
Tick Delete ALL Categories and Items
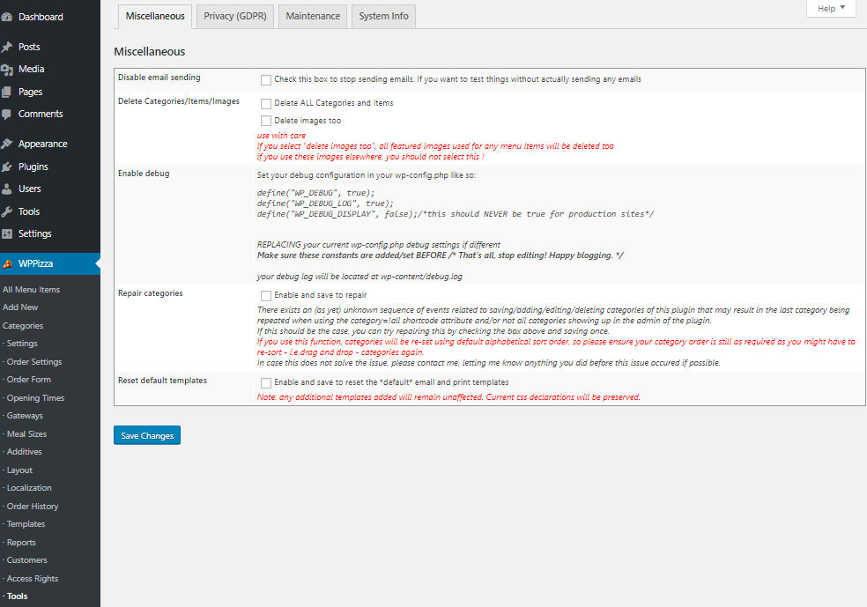coord(266,104)
